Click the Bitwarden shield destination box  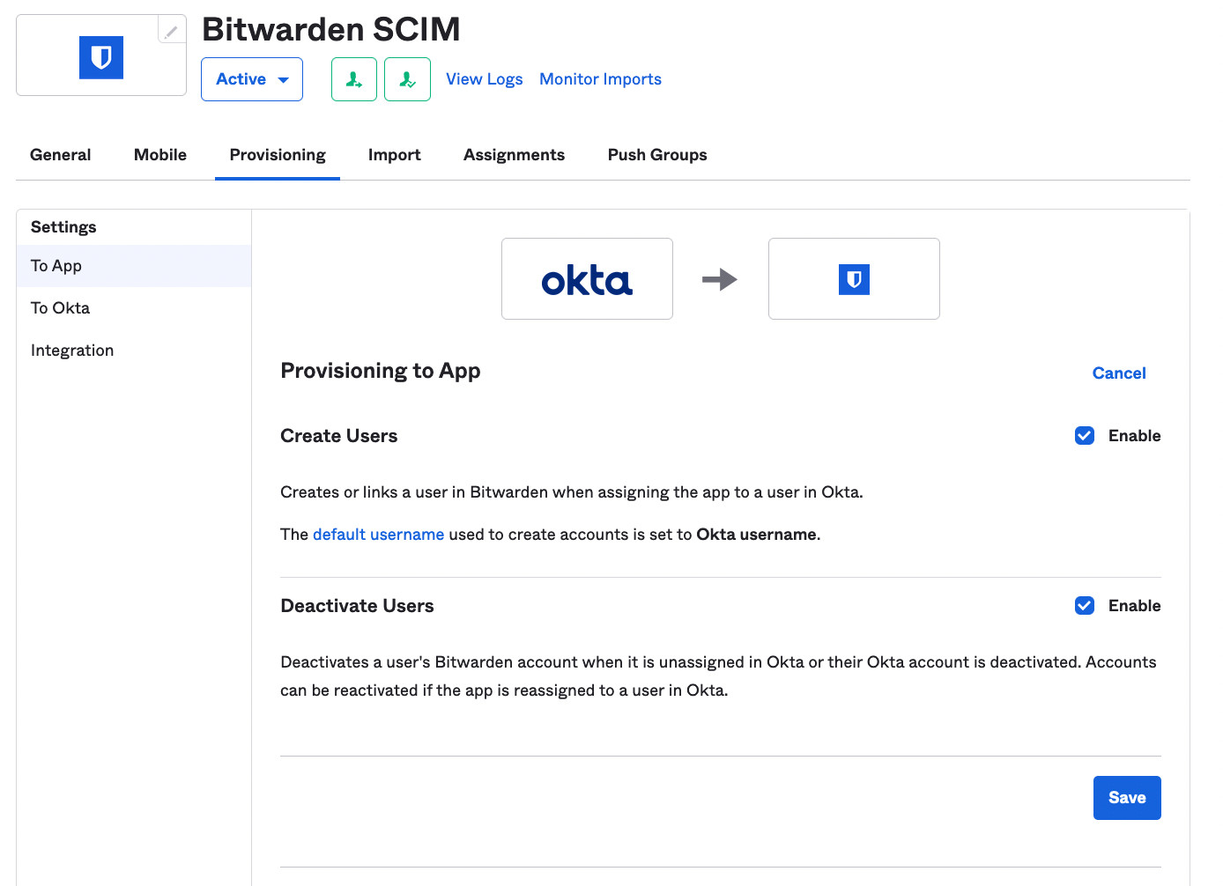[x=854, y=279]
